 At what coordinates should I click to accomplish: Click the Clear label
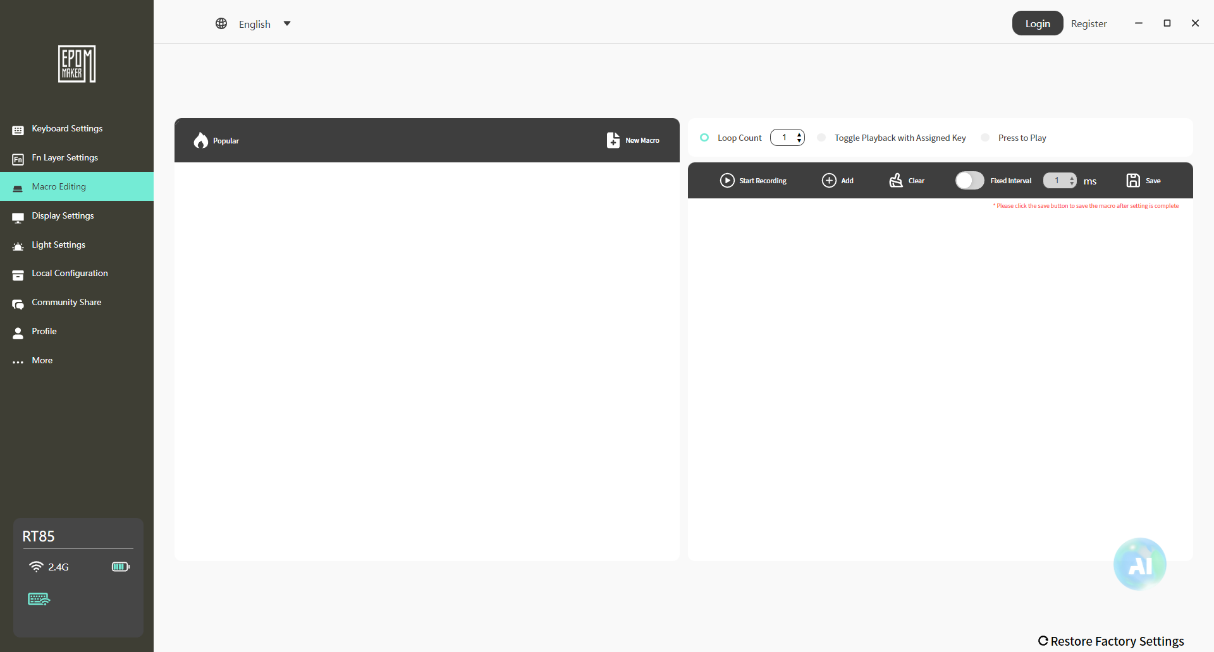click(x=916, y=181)
